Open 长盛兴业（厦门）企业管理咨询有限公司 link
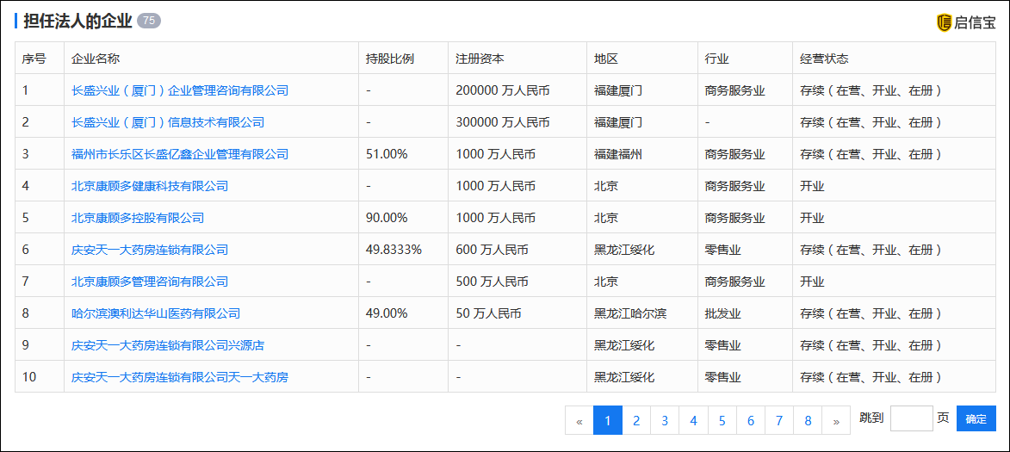Screen dimensions: 1010x452 tap(180, 90)
